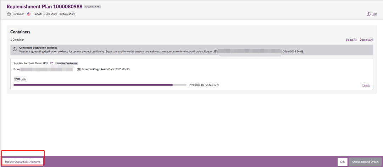Screen dimensions: 383x167
Task: Go back to Create/Edit Shipments
Action: tap(23, 162)
